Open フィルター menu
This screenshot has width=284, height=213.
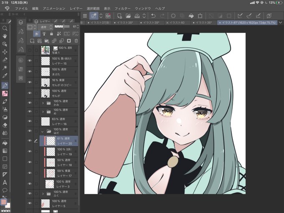pyautogui.click(x=122, y=8)
